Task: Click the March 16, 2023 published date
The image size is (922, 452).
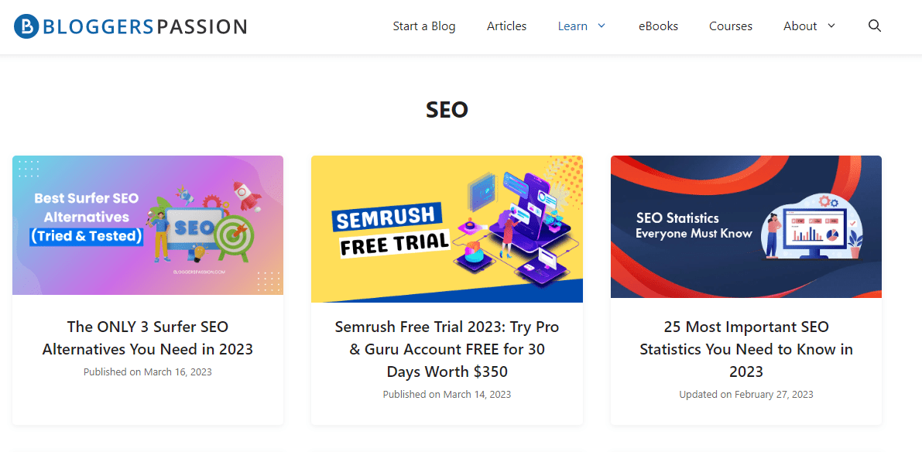Action: click(147, 372)
